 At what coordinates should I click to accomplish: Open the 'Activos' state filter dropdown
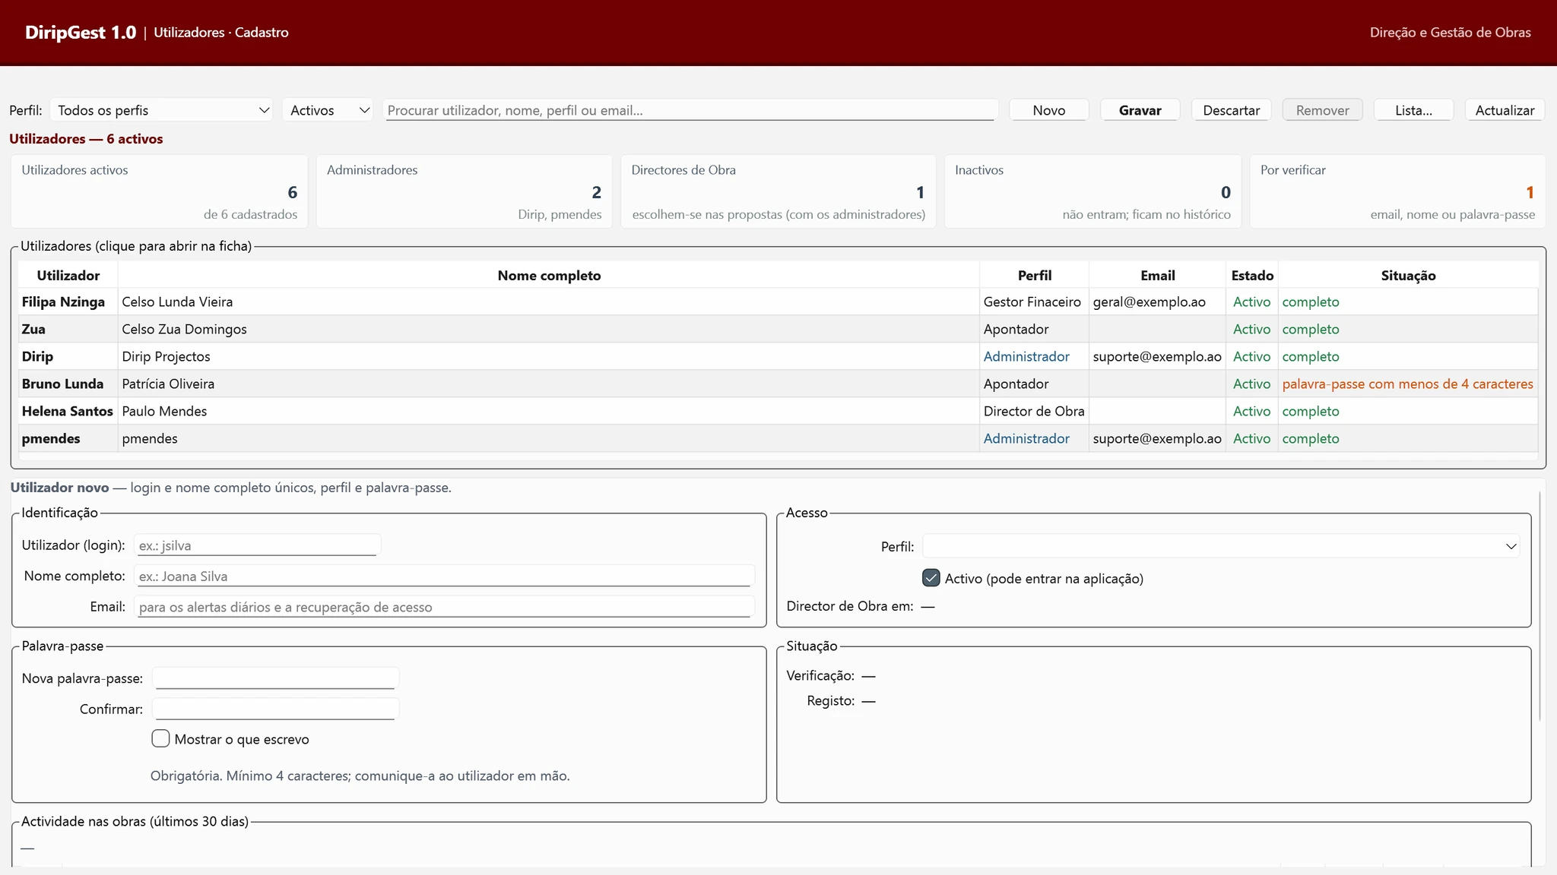click(328, 110)
